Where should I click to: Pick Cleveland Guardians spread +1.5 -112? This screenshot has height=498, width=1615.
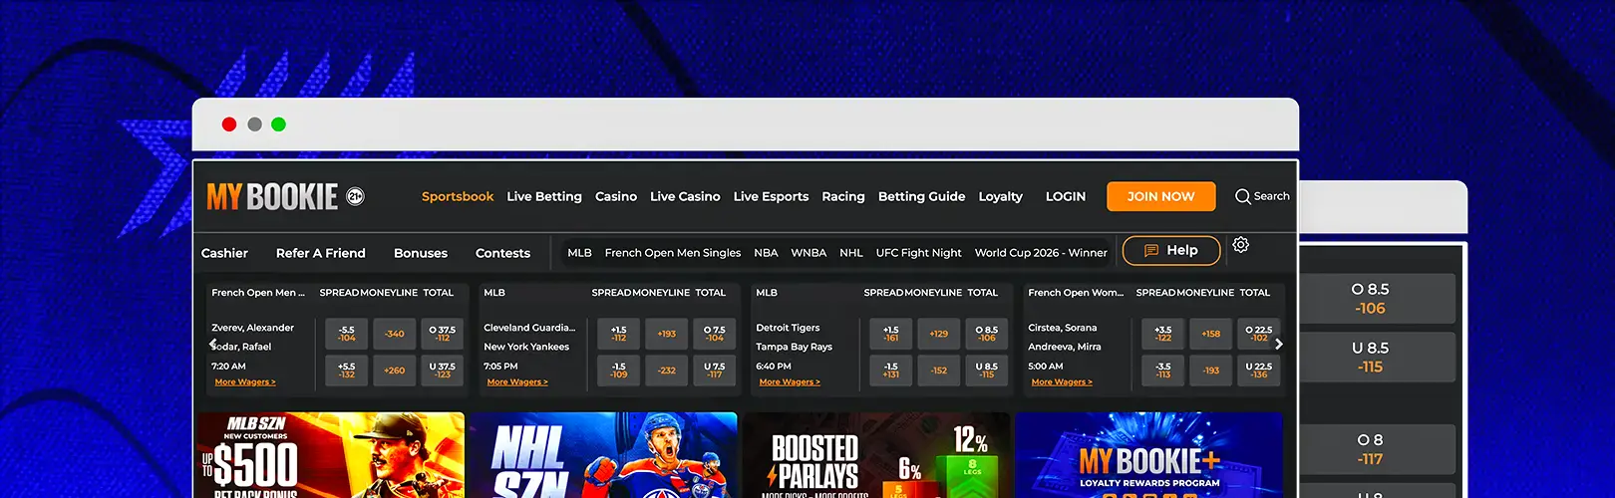(x=619, y=334)
